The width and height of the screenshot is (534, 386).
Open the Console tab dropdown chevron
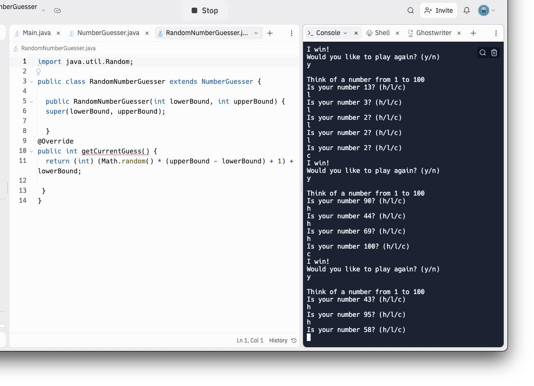346,33
